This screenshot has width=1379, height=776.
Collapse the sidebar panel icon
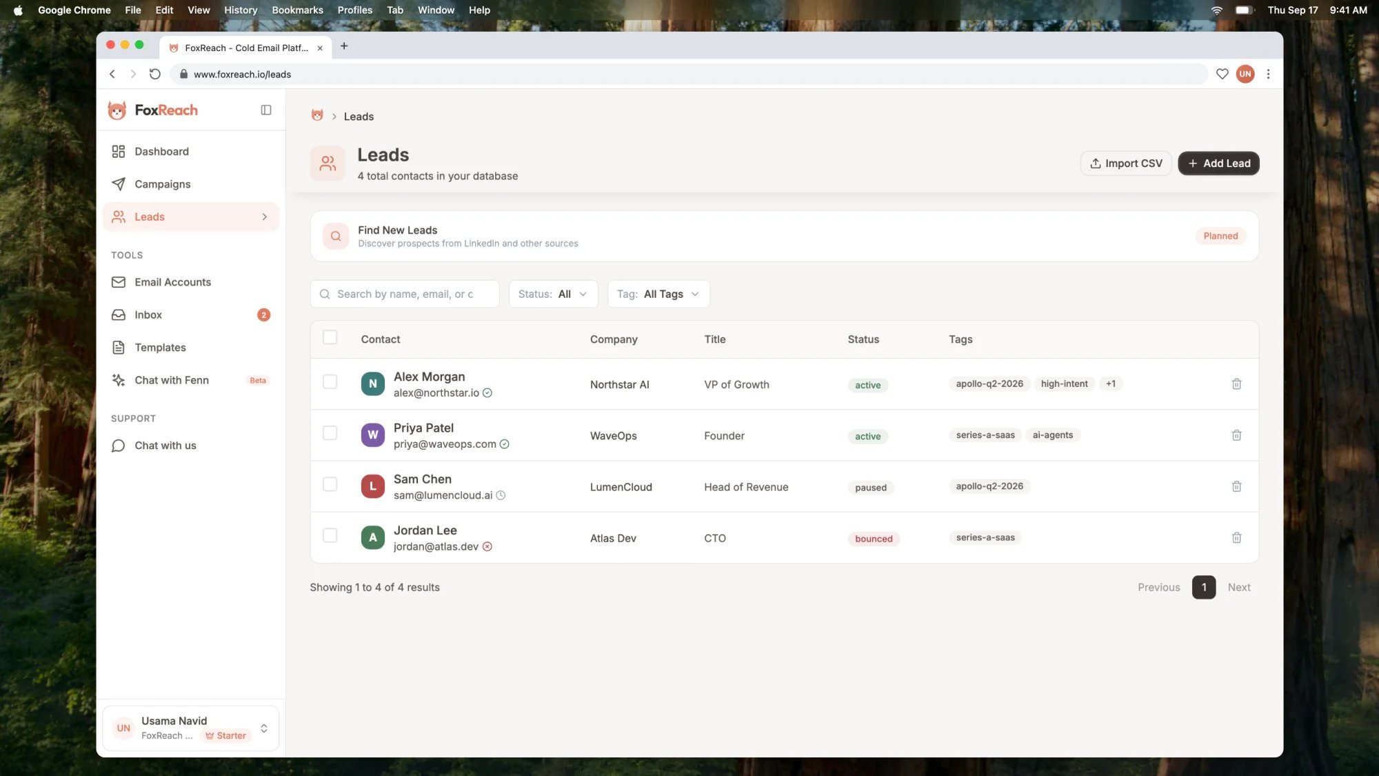coord(266,110)
